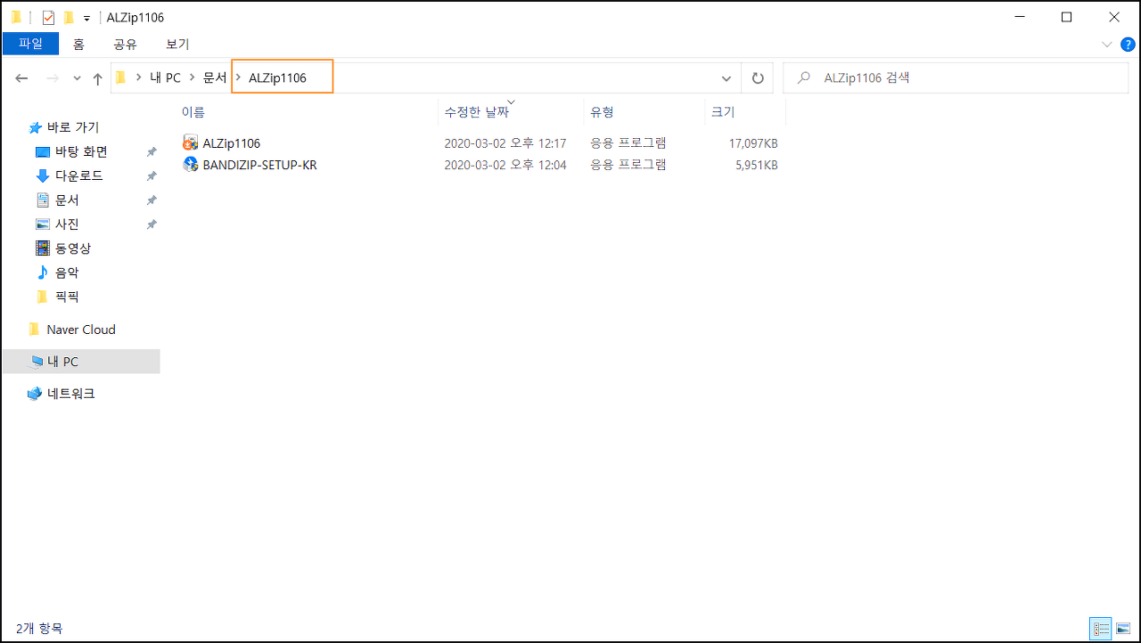Open Explorer help question mark
Viewport: 1141px width, 643px height.
[x=1126, y=44]
